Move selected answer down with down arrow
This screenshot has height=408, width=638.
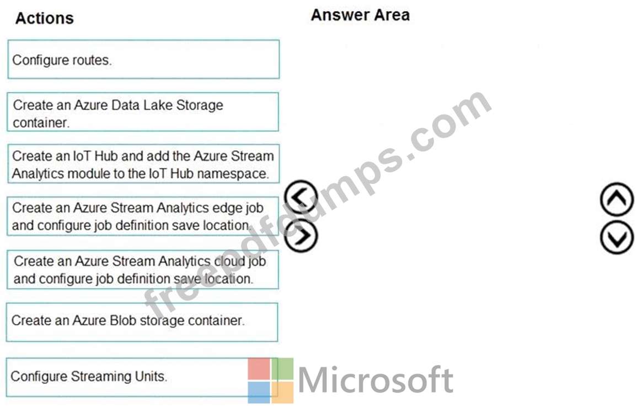tap(617, 238)
